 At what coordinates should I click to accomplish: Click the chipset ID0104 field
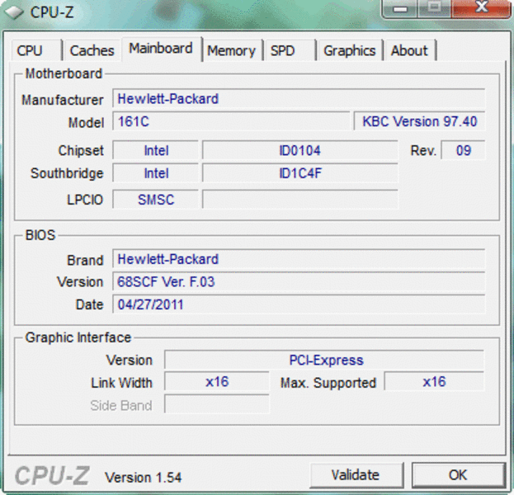(299, 150)
